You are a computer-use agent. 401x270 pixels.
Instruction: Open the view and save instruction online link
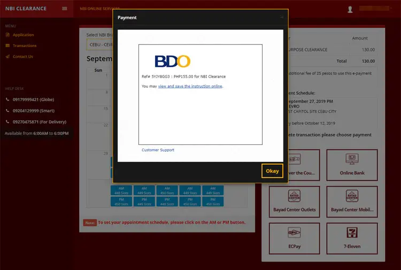190,86
